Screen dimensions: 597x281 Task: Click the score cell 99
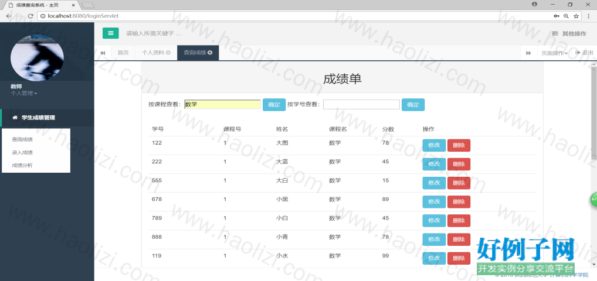(x=385, y=256)
